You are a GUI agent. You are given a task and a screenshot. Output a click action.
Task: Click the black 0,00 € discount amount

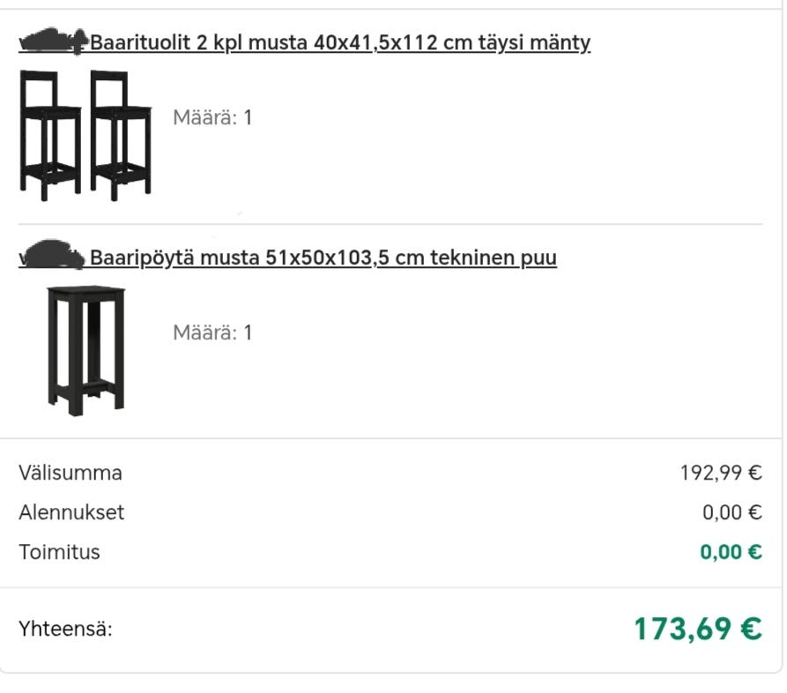732,513
